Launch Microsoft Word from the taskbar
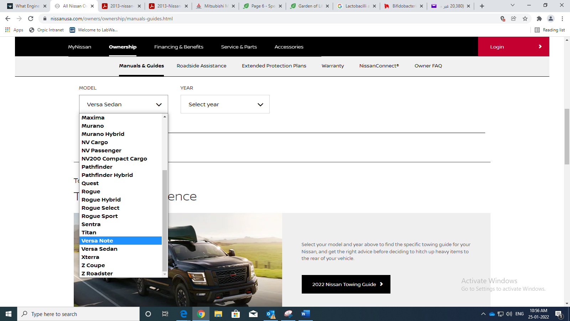This screenshot has width=570, height=321. coord(305,314)
